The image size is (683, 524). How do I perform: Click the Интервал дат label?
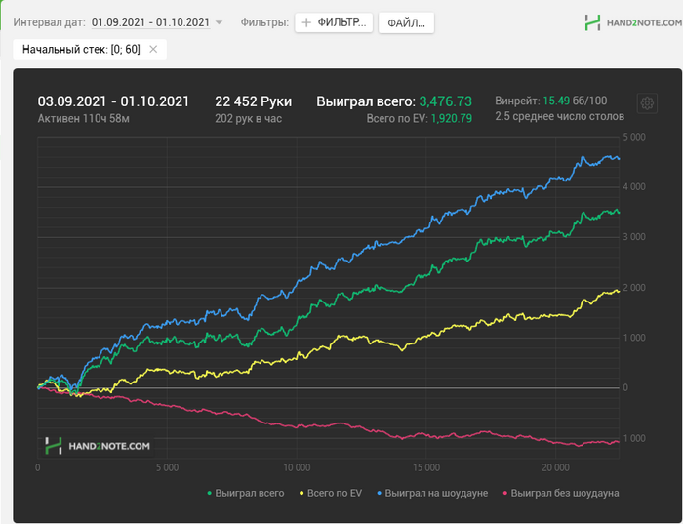[x=49, y=22]
